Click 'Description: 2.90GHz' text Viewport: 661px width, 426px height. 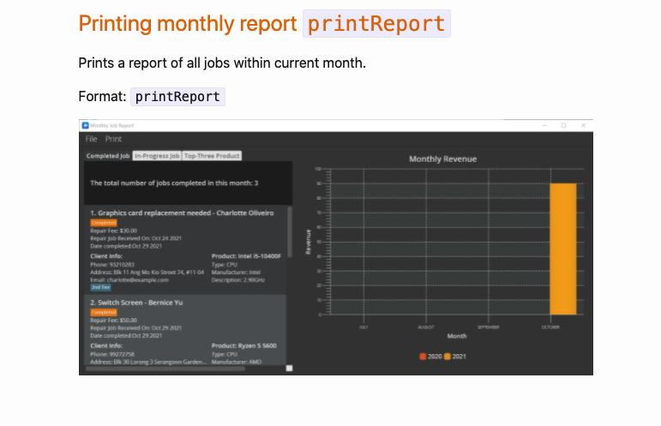(238, 279)
